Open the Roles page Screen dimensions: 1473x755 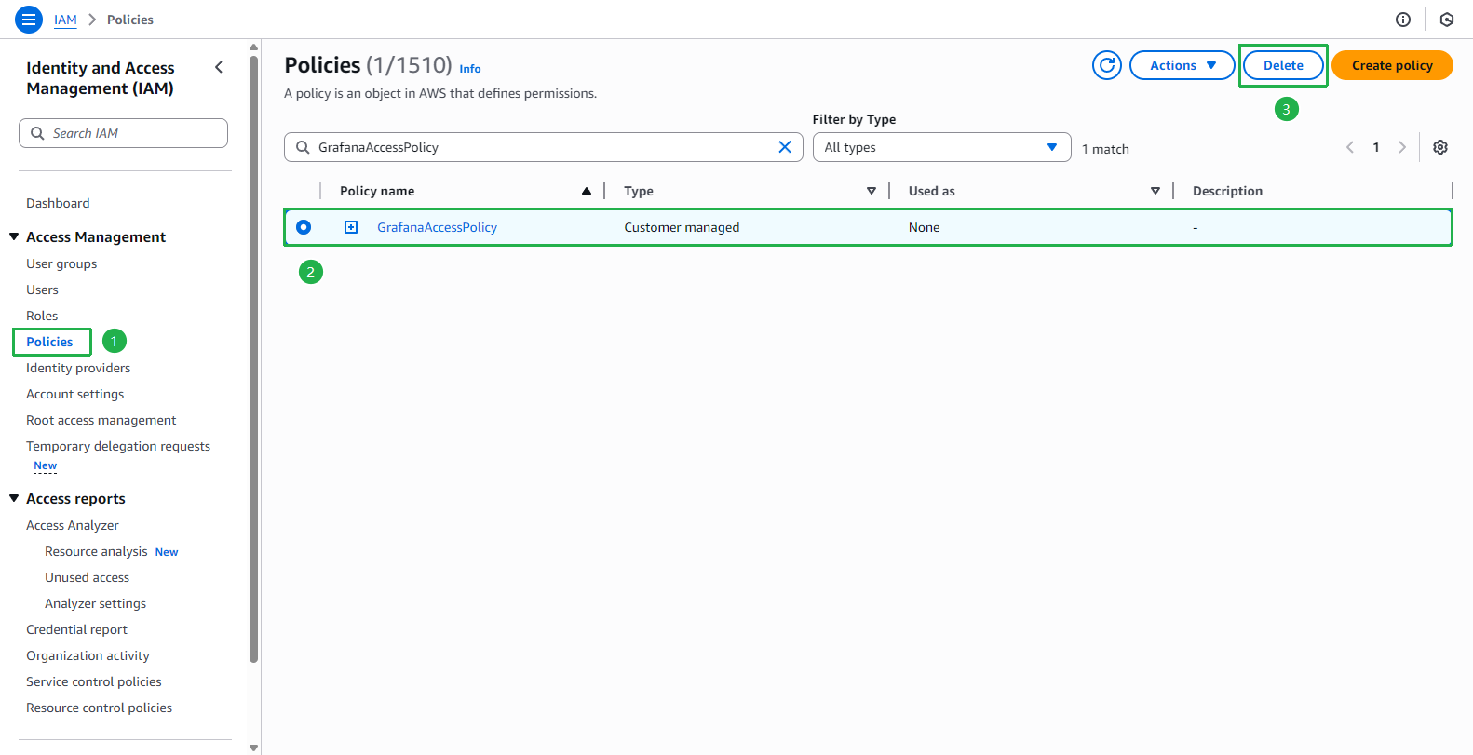point(42,316)
